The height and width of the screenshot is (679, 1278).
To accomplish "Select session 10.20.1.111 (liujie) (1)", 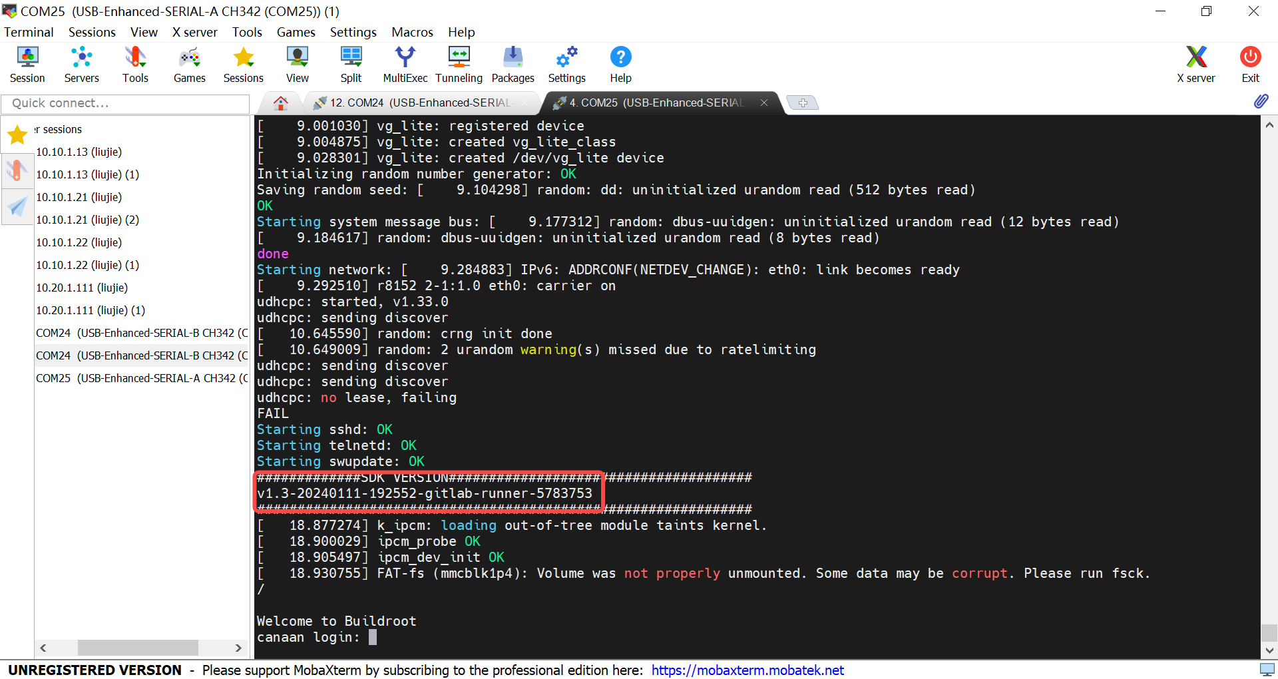I will click(91, 310).
